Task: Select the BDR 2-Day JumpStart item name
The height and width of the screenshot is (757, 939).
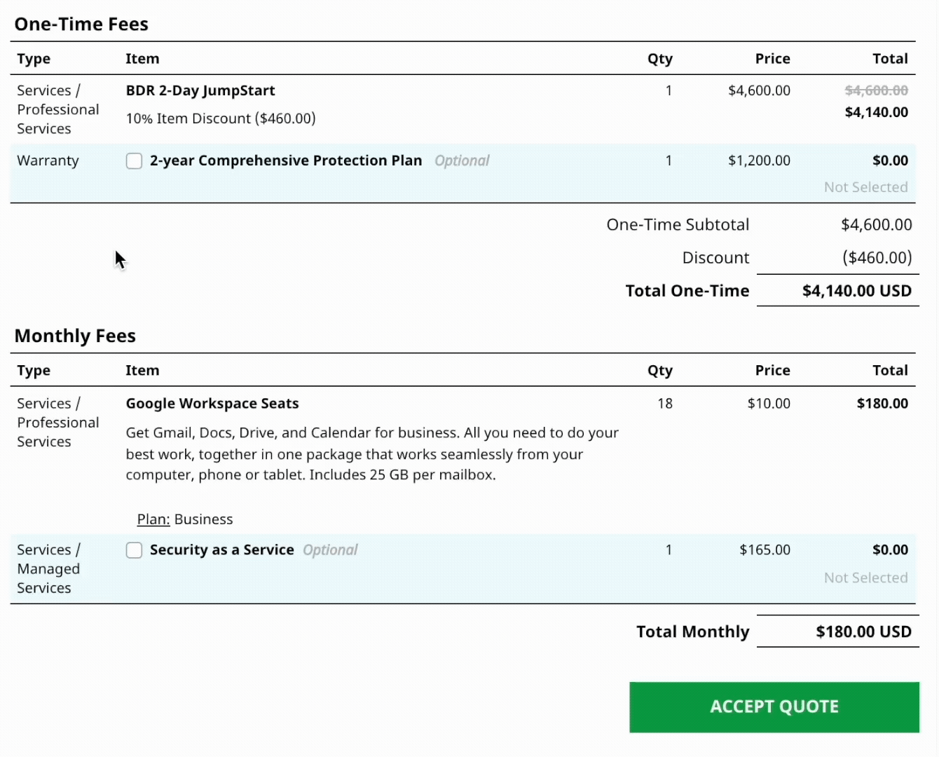Action: tap(200, 90)
